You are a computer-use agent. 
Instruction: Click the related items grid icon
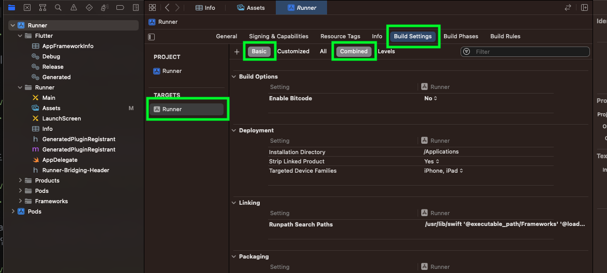point(152,7)
